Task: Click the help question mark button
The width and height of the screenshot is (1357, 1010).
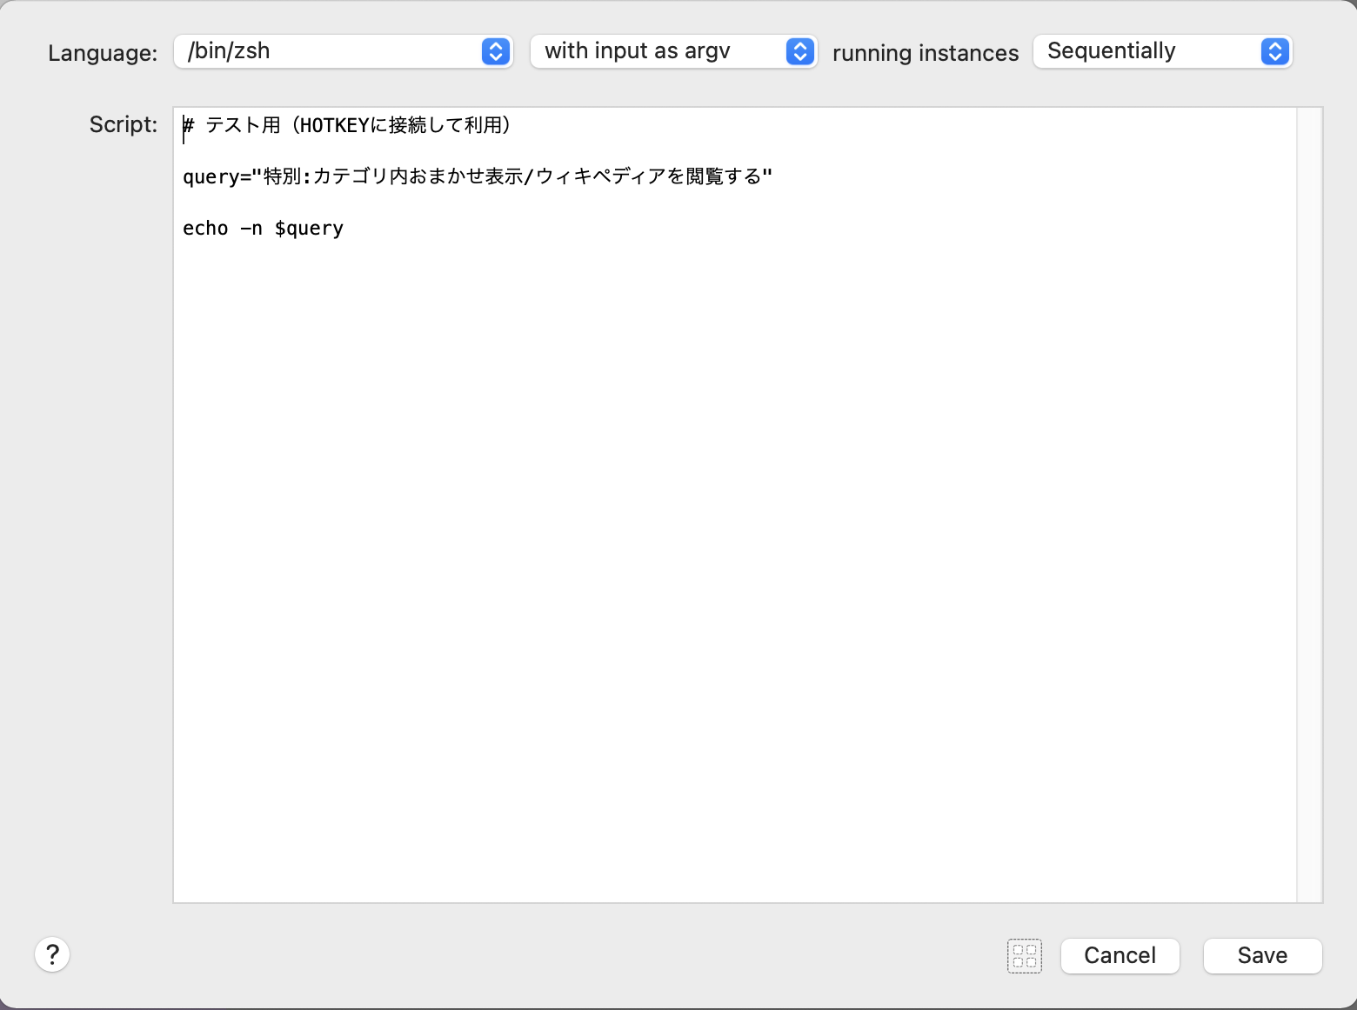Action: point(52,954)
